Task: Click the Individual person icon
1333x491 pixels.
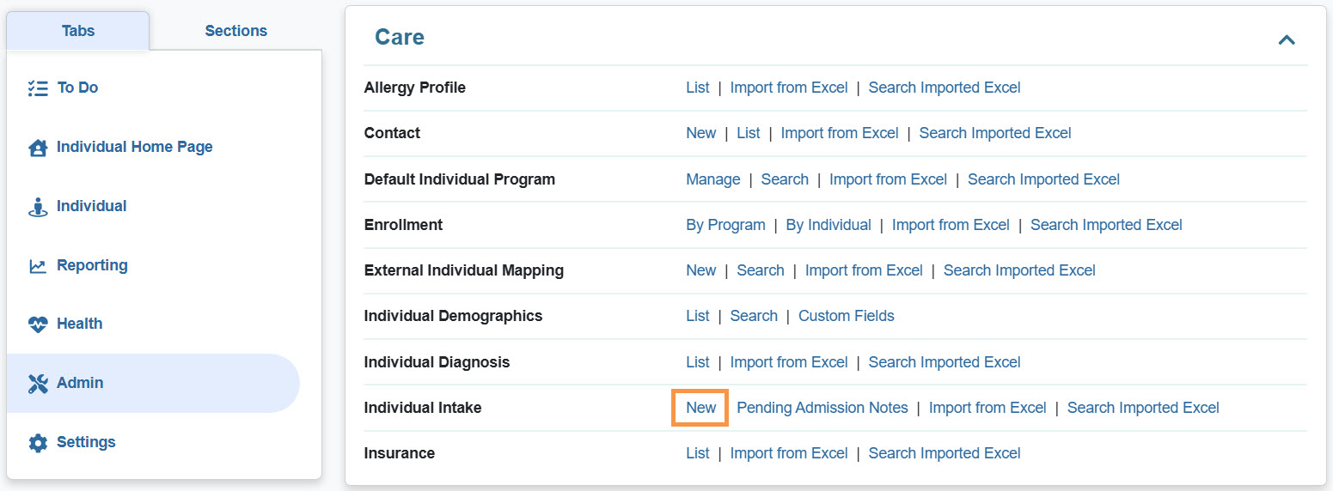Action: point(38,207)
